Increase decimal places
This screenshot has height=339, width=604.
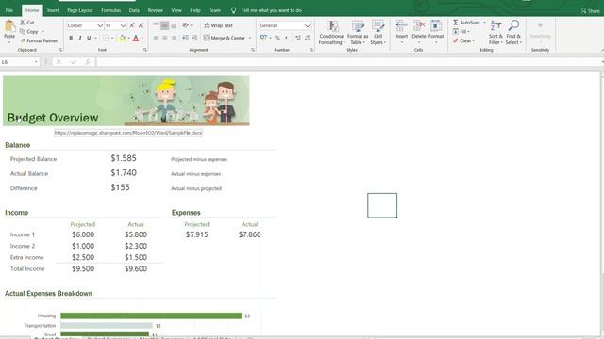[298, 38]
